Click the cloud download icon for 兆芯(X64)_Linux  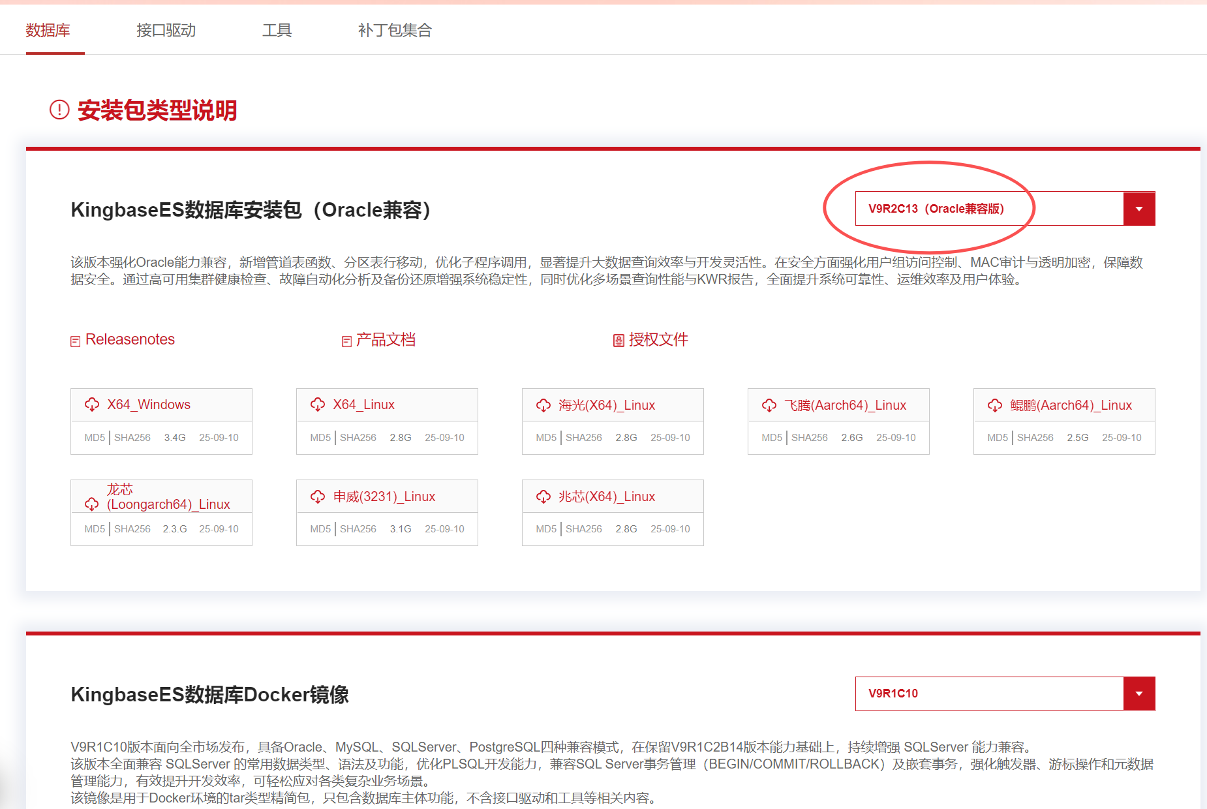click(543, 496)
